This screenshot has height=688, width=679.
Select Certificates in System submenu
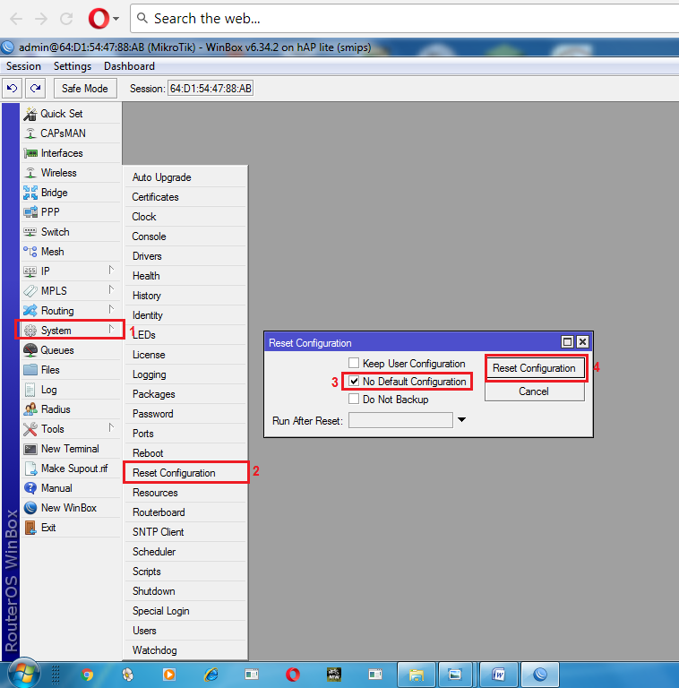185,197
